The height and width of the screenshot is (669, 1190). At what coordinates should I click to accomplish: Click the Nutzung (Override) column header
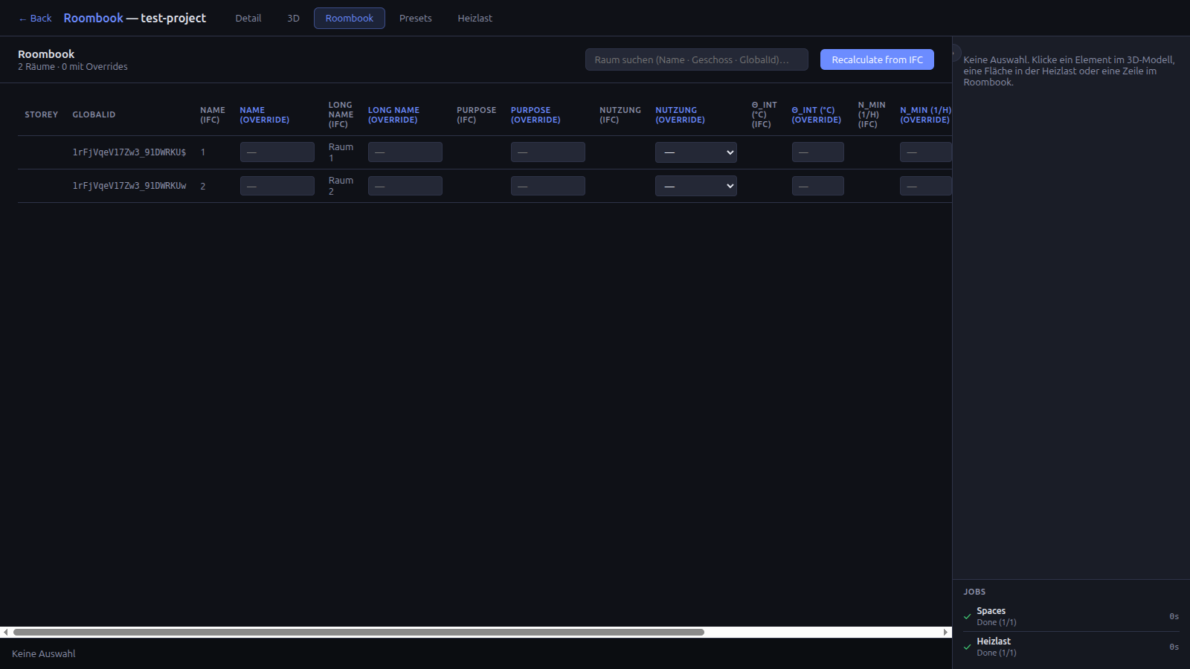[x=680, y=114]
